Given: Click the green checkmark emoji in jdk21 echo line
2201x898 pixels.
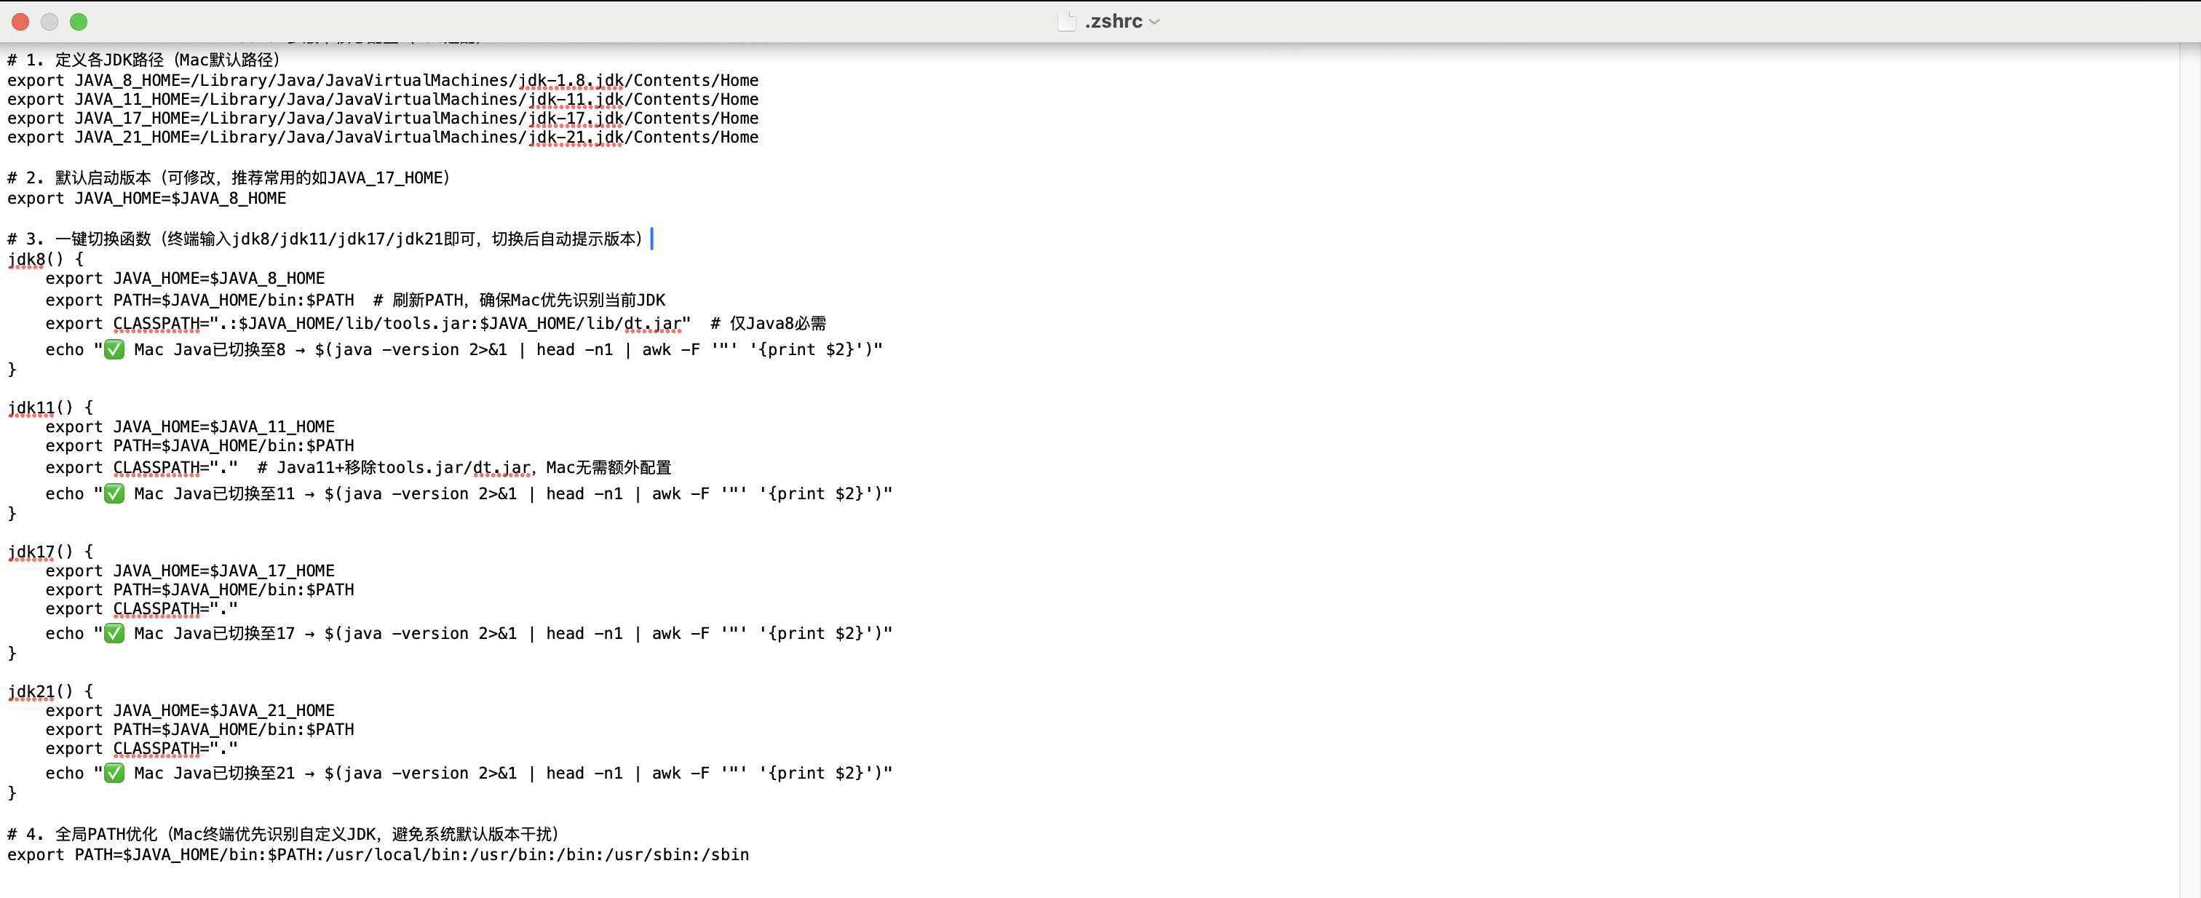Looking at the screenshot, I should 114,774.
